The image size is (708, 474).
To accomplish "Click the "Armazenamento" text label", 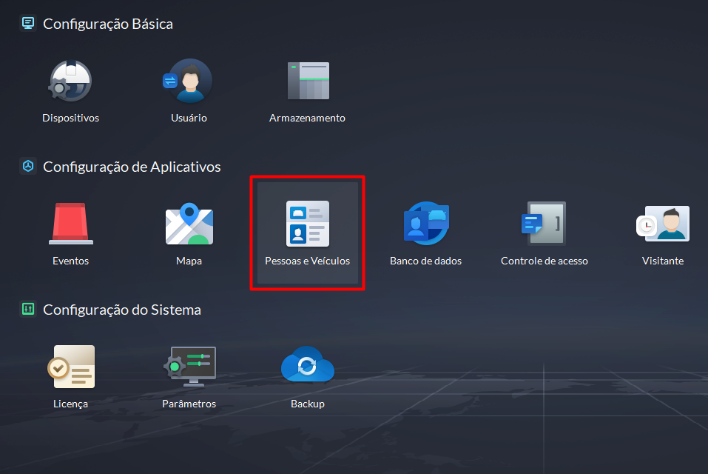I will point(307,118).
